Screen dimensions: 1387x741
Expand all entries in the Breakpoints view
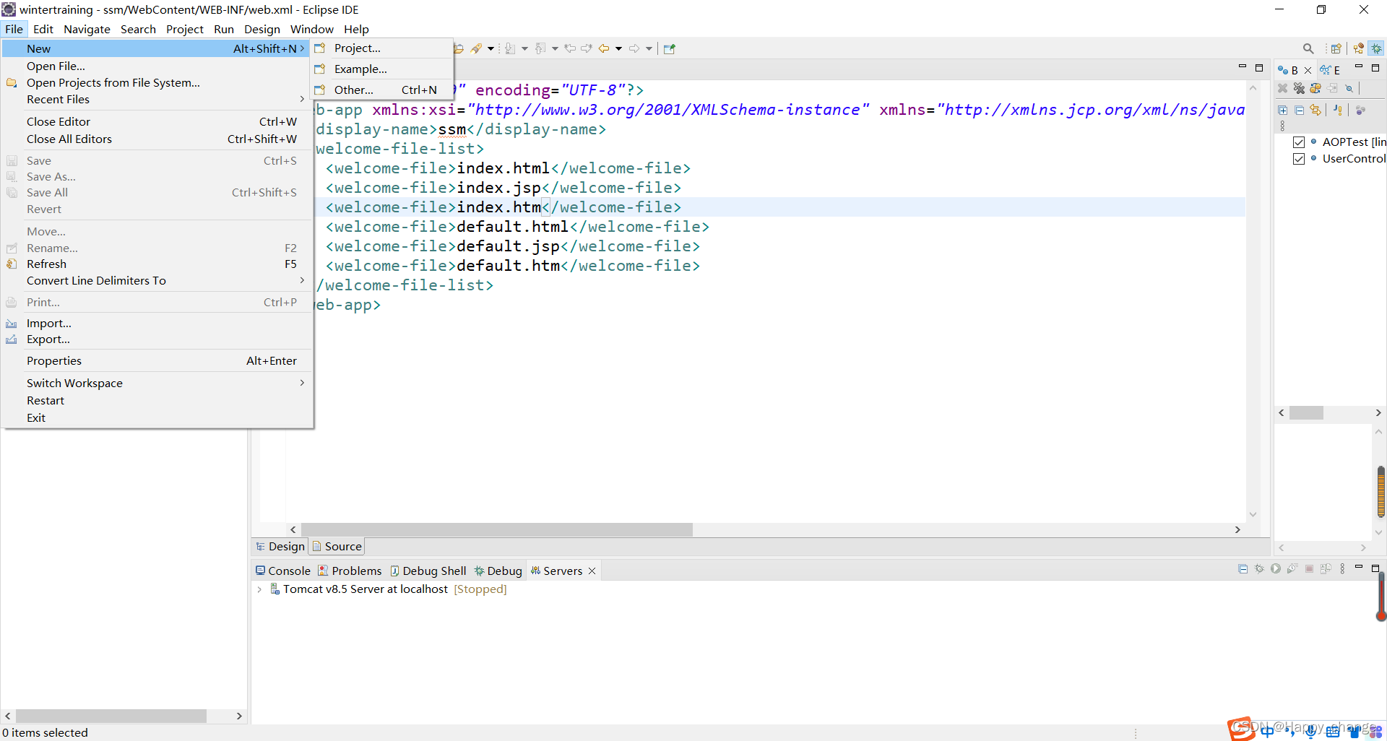tap(1283, 110)
